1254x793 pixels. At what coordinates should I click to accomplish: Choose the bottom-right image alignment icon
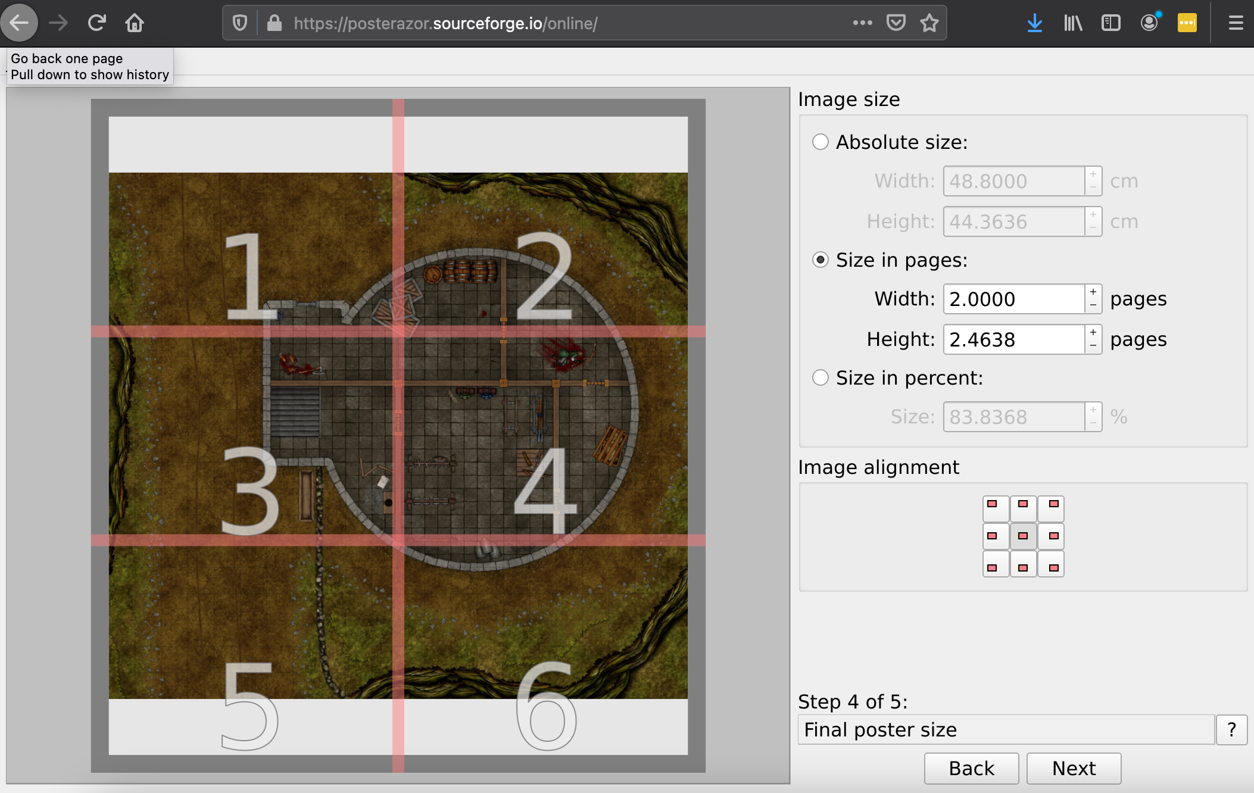coord(1051,564)
